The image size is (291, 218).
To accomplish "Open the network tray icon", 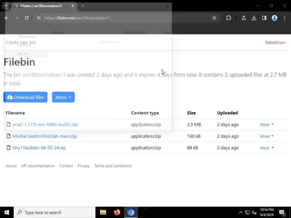I will tap(248, 212).
